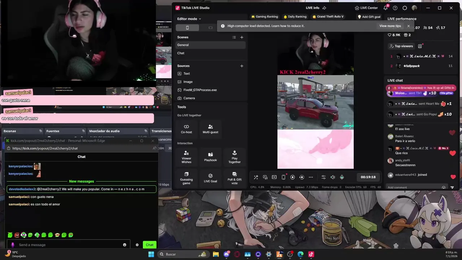Screen dimensions: 462x260
Task: Click Grand Theft Auto V tag
Action: click(328, 17)
